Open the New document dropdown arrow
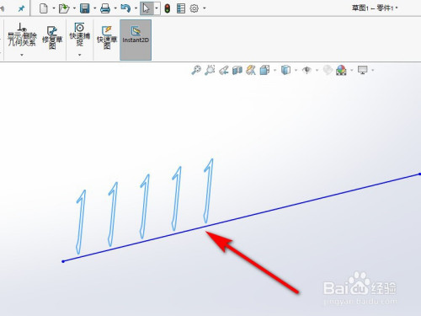Screen dimensions: 421x316 pyautogui.click(x=53, y=8)
